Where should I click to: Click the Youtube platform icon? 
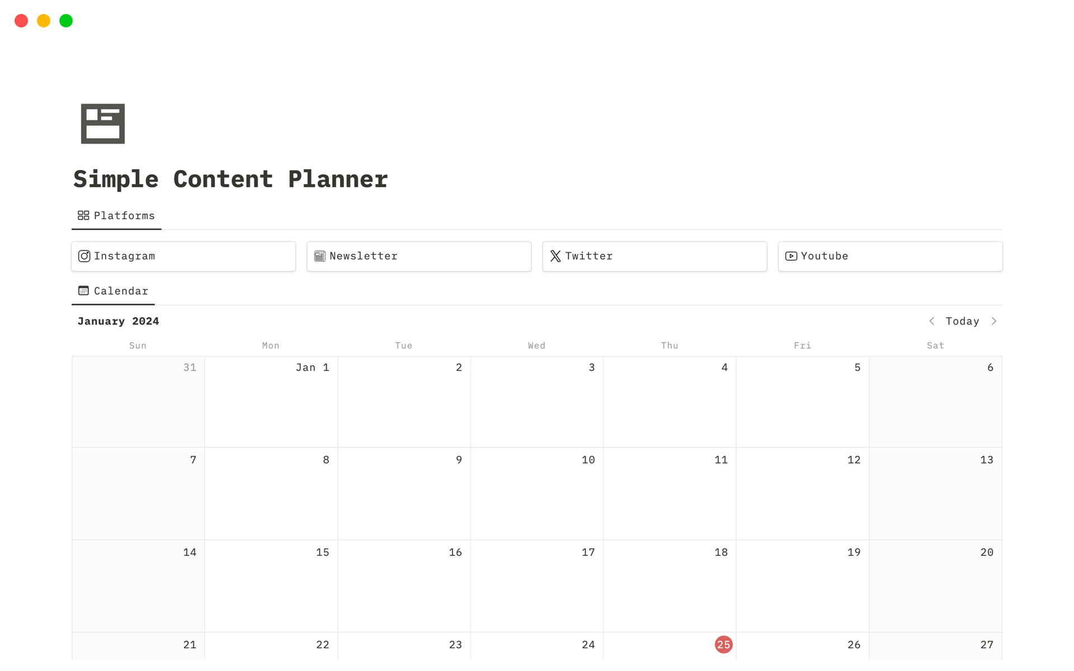tap(792, 256)
